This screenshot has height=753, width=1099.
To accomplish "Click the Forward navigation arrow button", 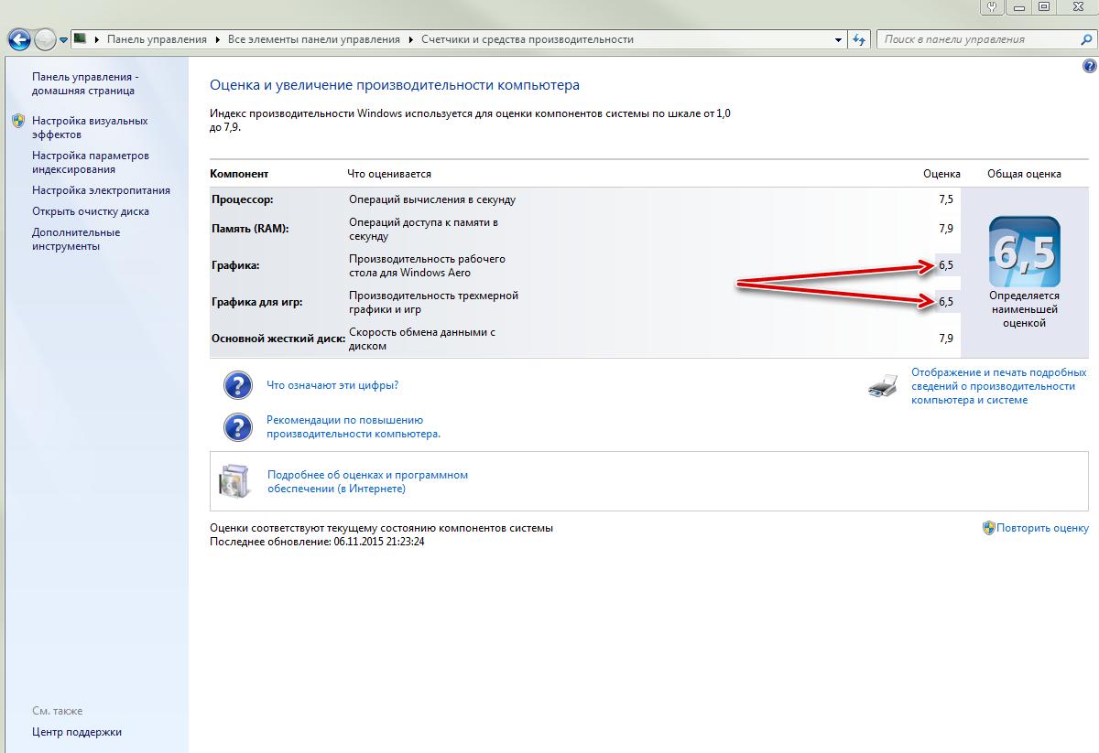I will (45, 40).
